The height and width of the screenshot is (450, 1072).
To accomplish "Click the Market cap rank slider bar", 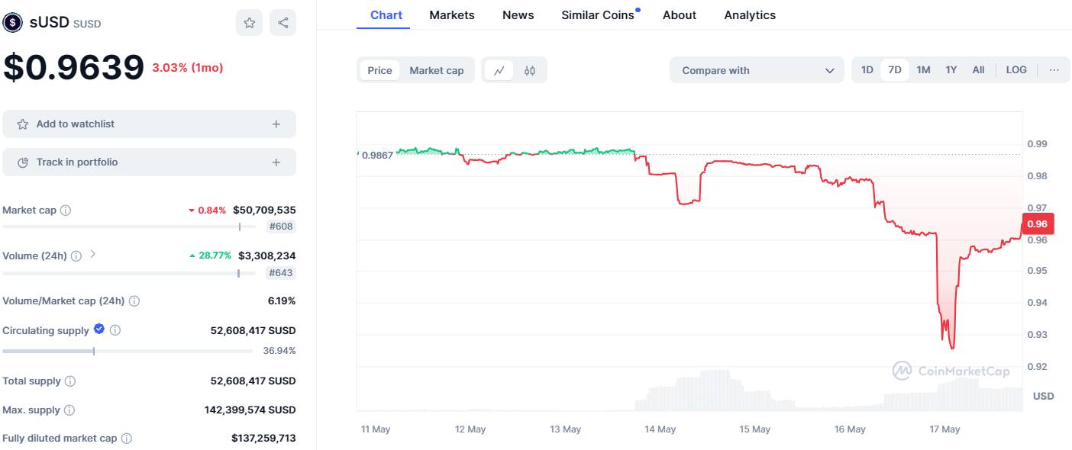I will click(x=130, y=227).
